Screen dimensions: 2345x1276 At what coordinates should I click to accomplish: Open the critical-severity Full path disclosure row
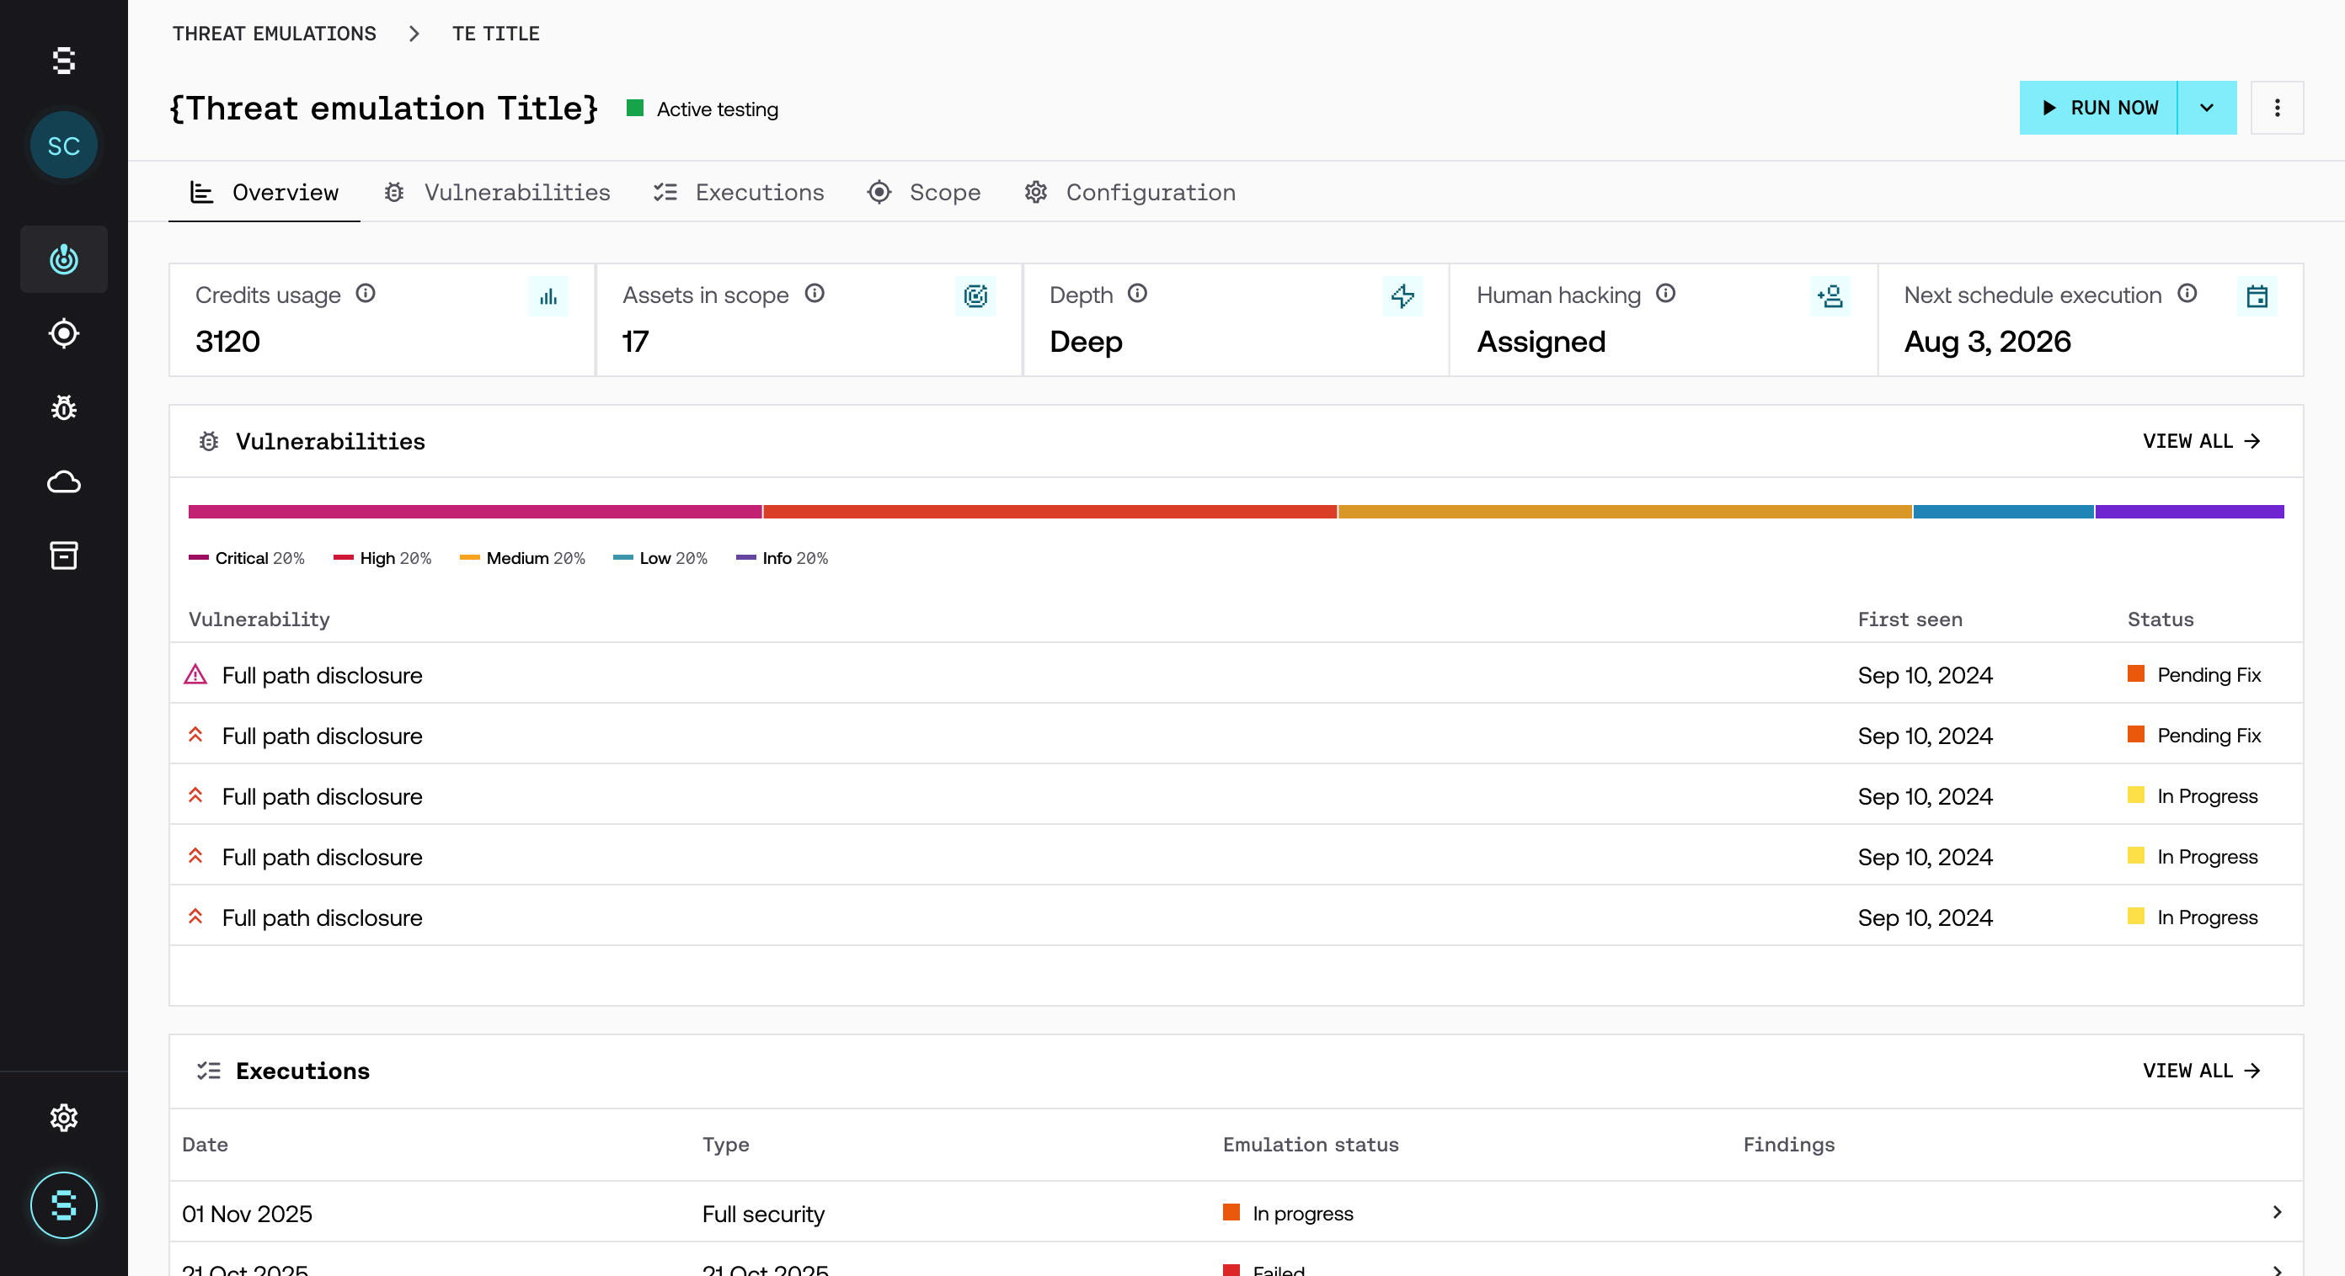(1237, 675)
